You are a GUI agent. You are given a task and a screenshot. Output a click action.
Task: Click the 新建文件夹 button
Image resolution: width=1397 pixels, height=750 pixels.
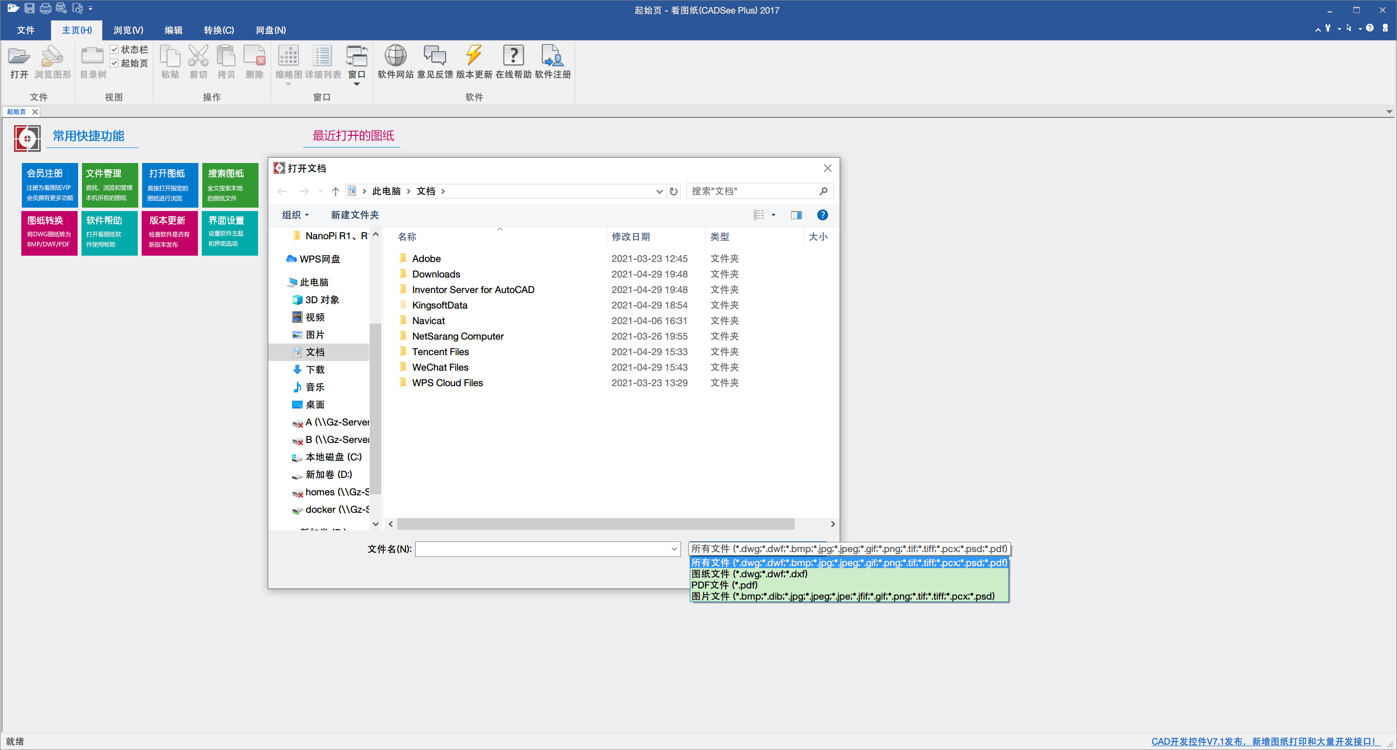(355, 215)
